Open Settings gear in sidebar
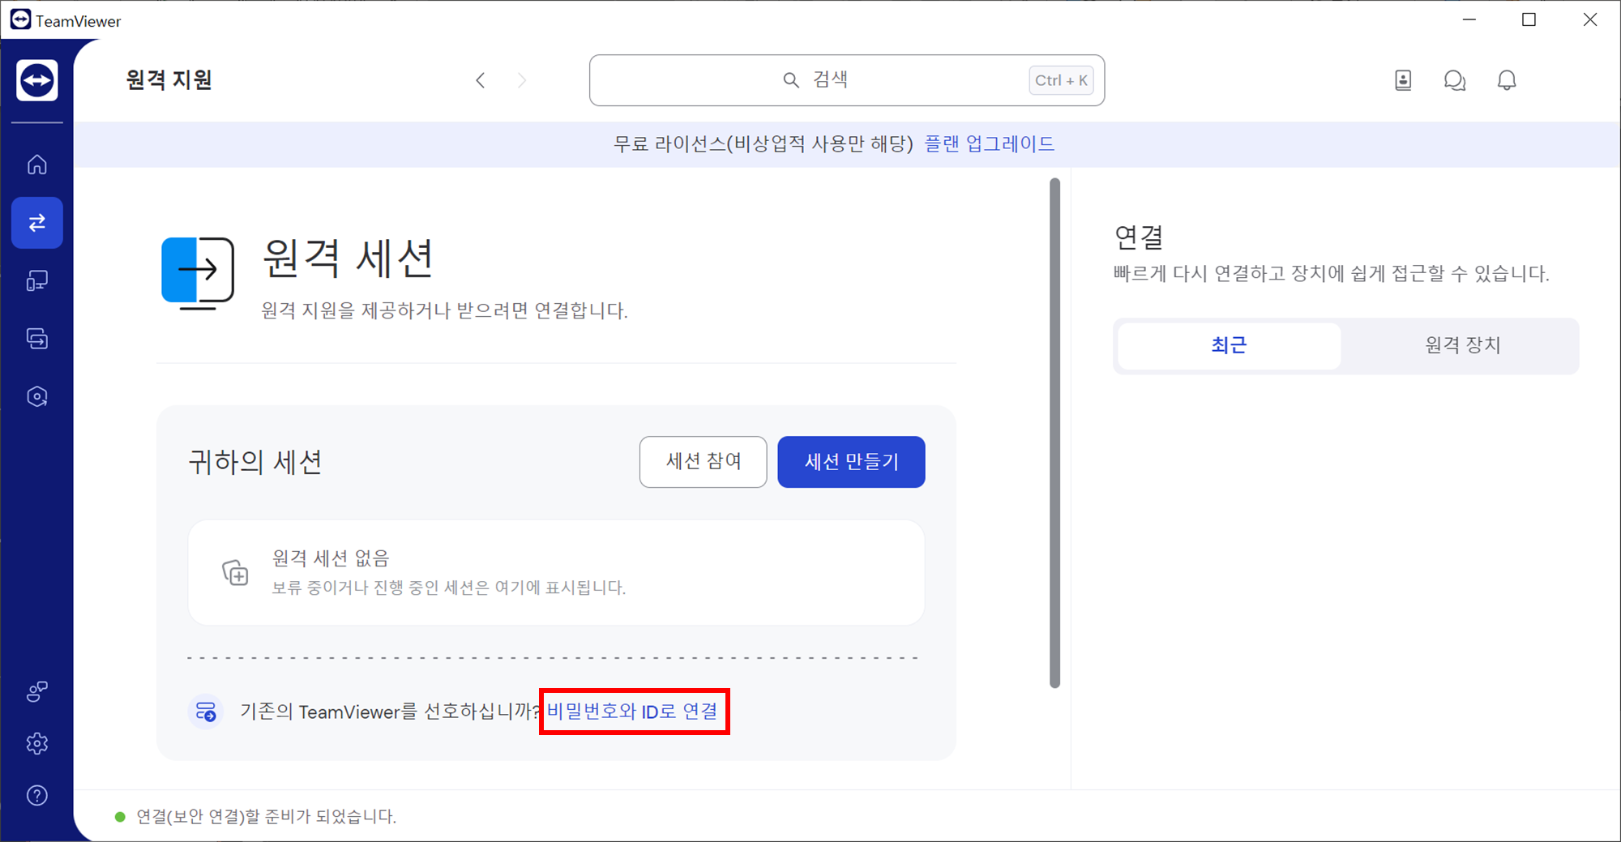This screenshot has height=842, width=1621. (x=37, y=744)
